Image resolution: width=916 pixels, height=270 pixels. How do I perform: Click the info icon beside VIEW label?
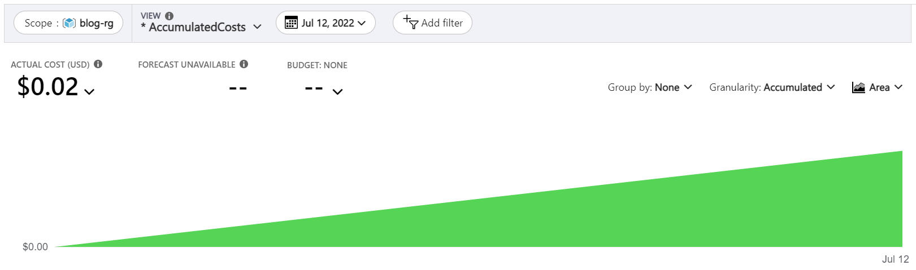(169, 16)
